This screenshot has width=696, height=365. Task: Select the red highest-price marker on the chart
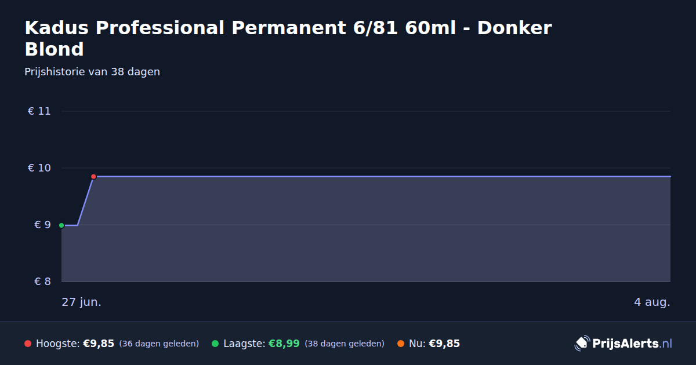click(93, 176)
